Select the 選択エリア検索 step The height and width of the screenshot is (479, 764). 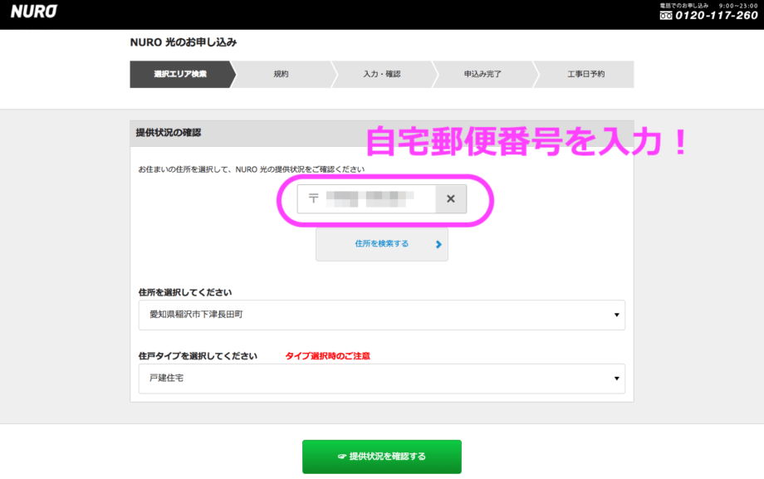click(x=180, y=74)
